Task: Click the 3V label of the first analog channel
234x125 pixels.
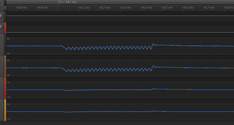Action: (x=8, y=39)
